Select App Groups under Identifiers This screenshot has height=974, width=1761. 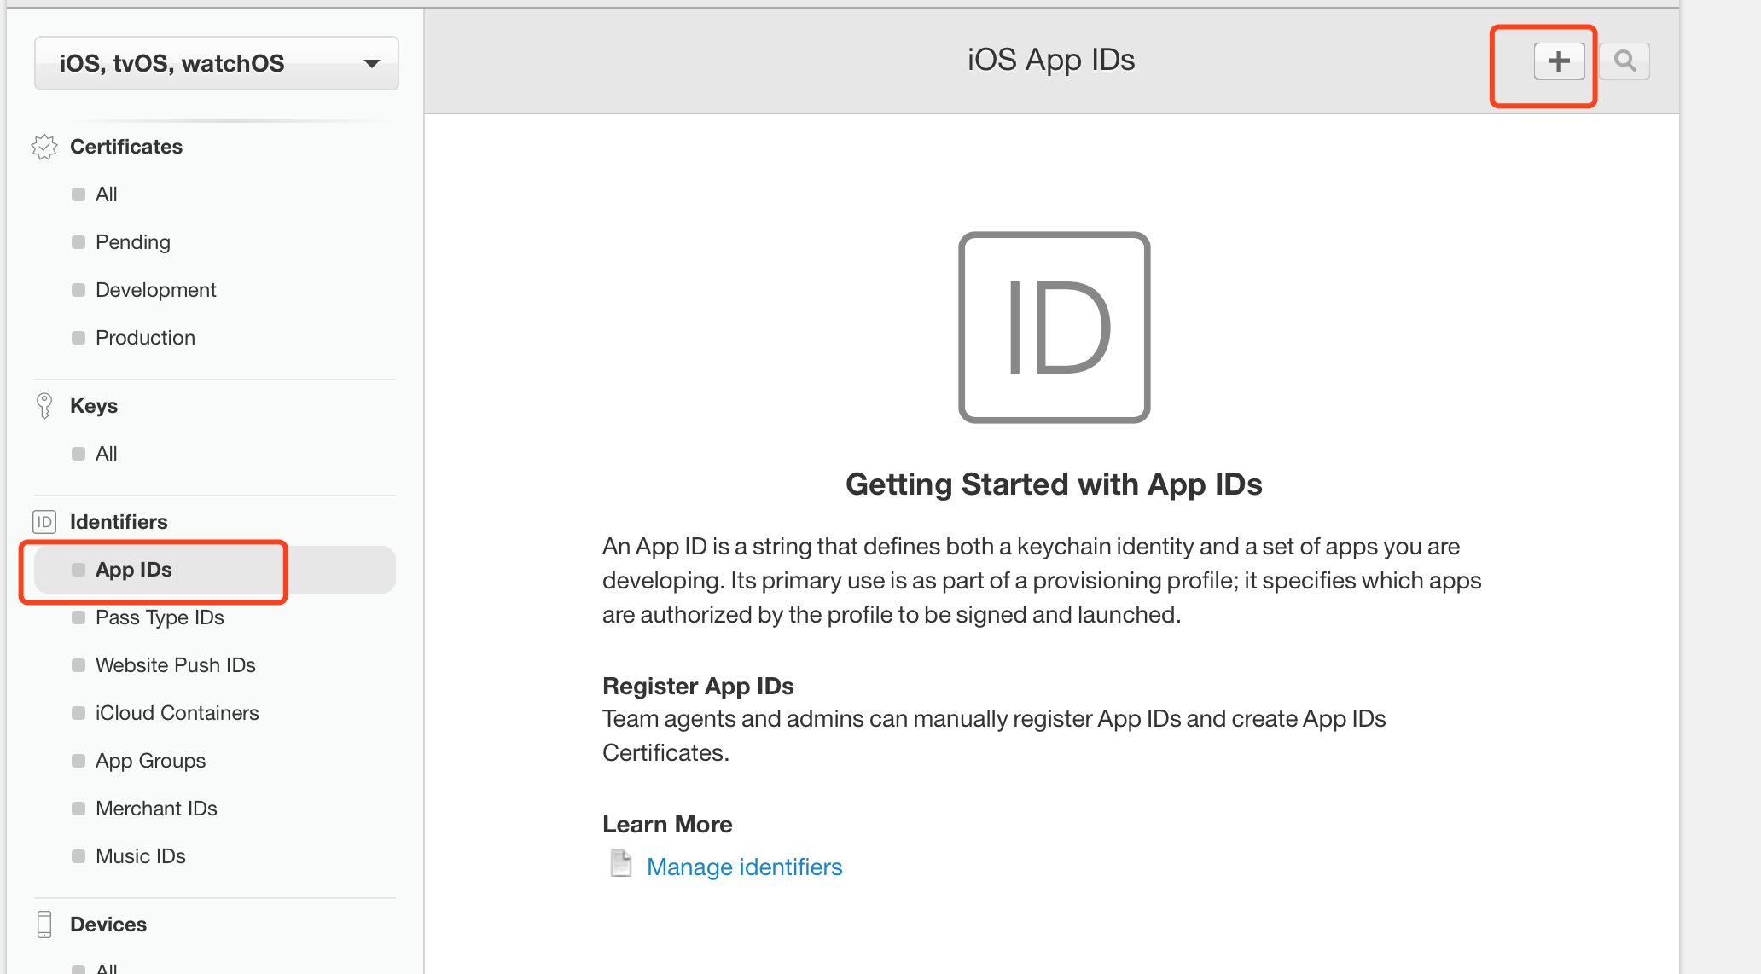coord(153,759)
